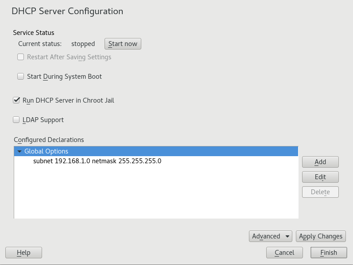Click Apply Changes
This screenshot has height=265, width=353.
point(321,236)
